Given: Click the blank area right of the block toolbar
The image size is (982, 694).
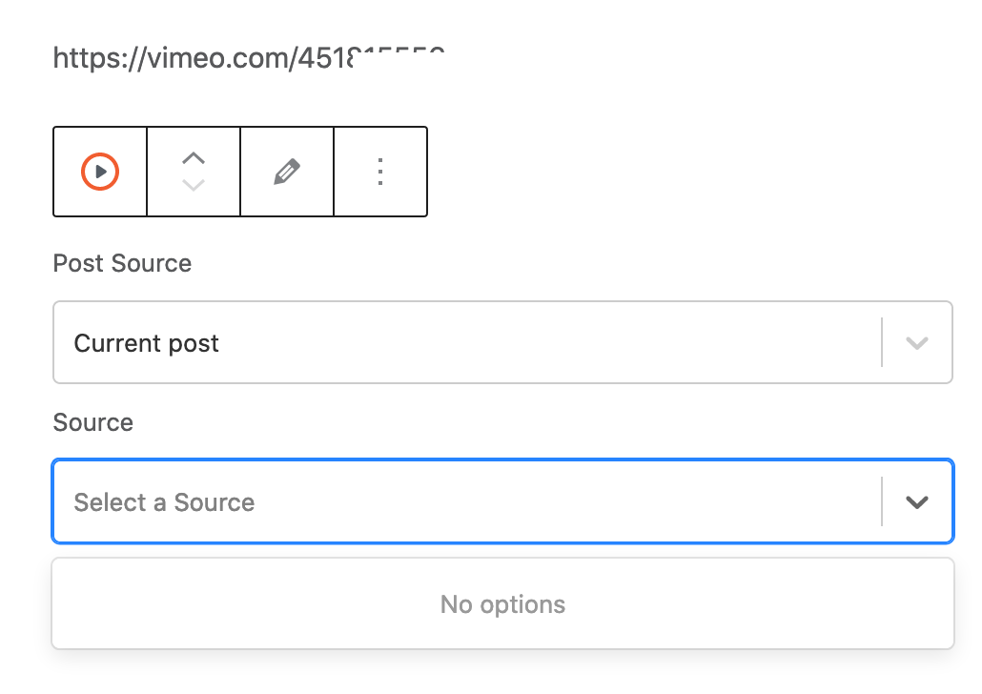Looking at the screenshot, I should click(689, 172).
